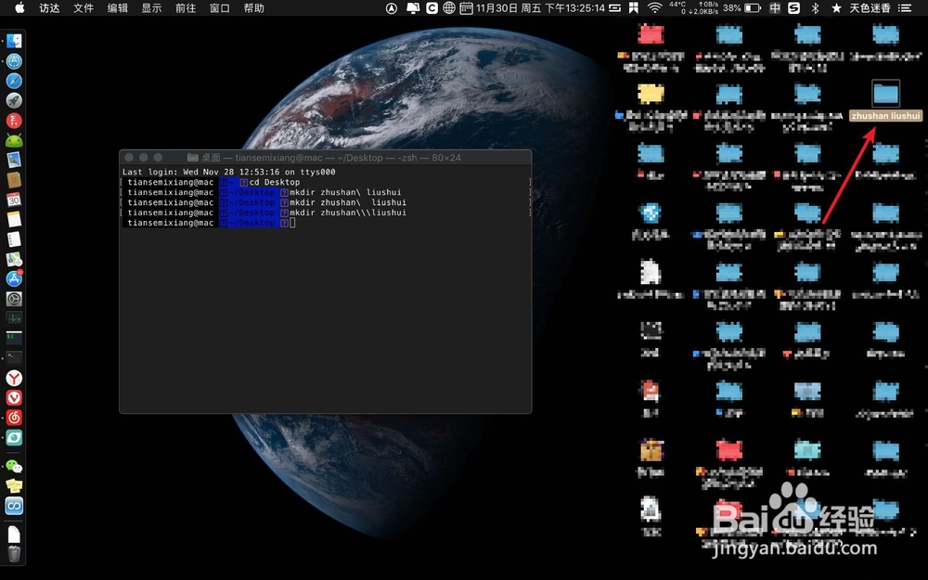The width and height of the screenshot is (928, 580).
Task: Open App Store with badge in Dock
Action: pos(14,278)
